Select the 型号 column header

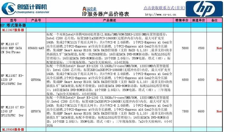point(13,20)
